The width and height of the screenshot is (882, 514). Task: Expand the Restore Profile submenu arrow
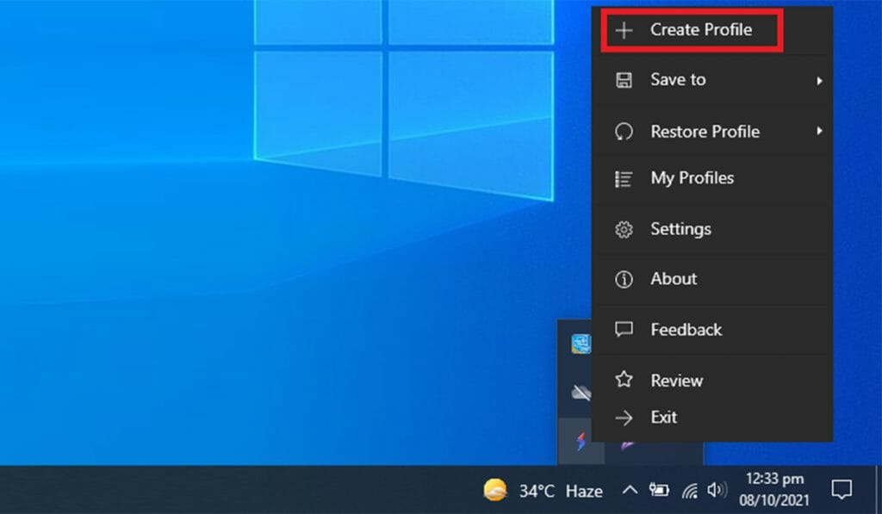819,132
